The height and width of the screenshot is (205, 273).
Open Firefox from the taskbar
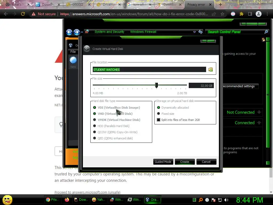point(67,200)
